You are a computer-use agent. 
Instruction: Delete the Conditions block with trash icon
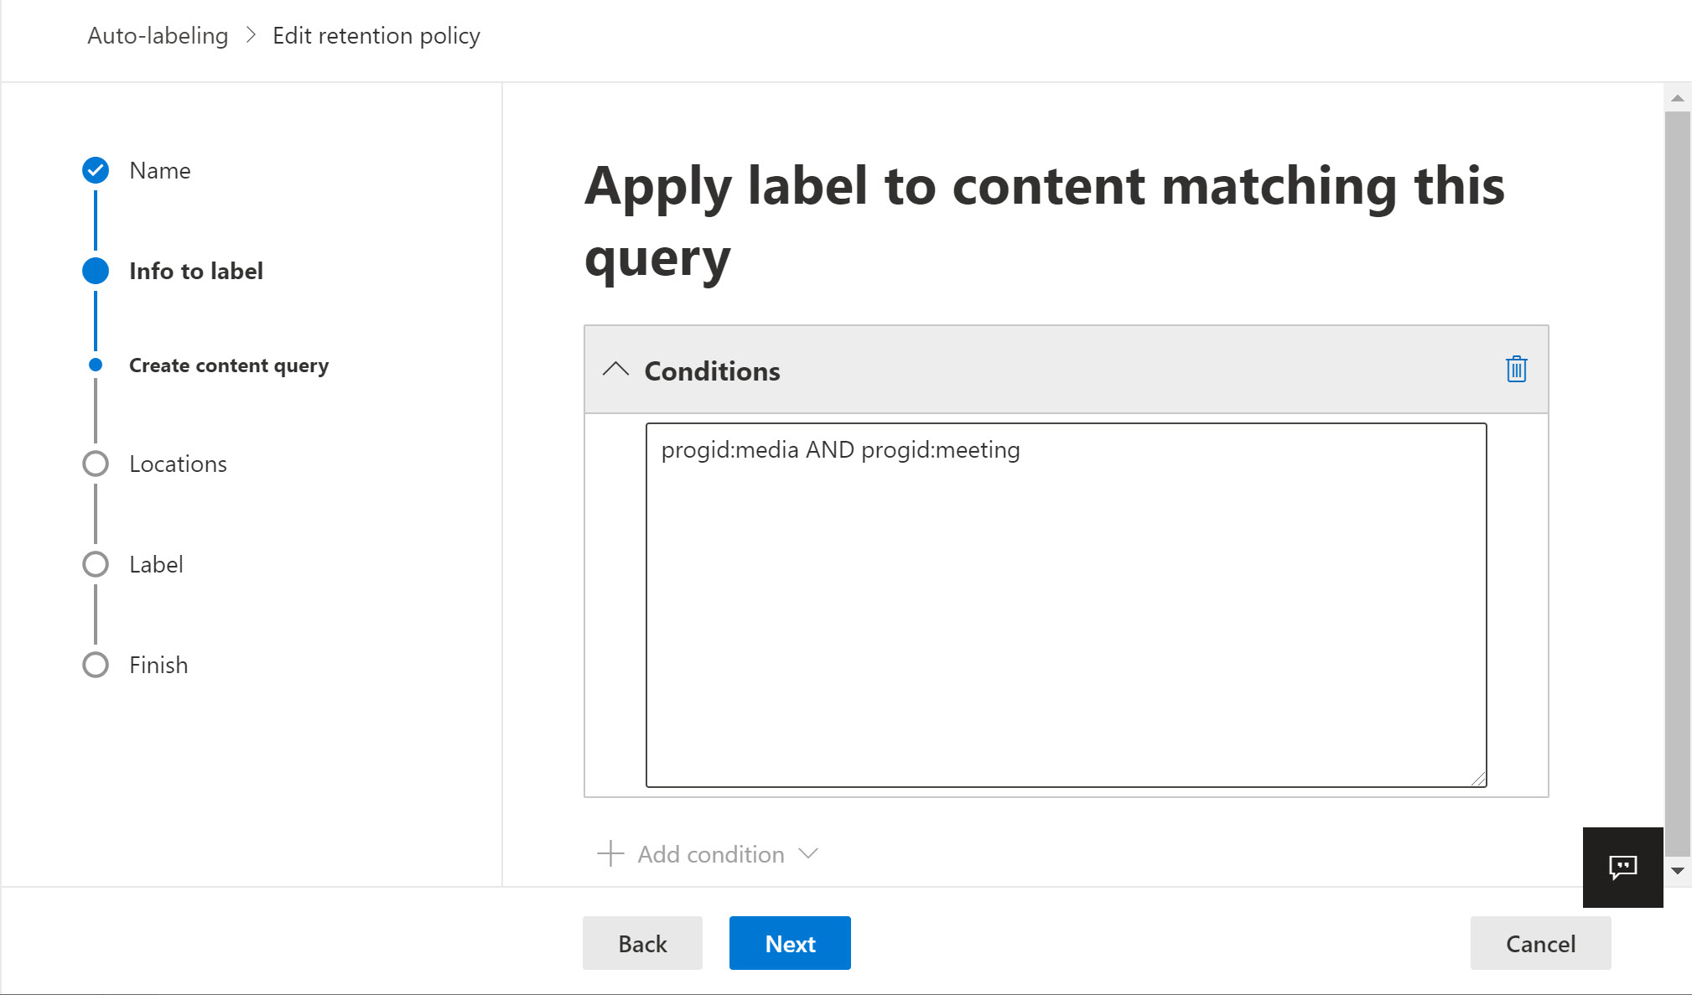click(1516, 370)
